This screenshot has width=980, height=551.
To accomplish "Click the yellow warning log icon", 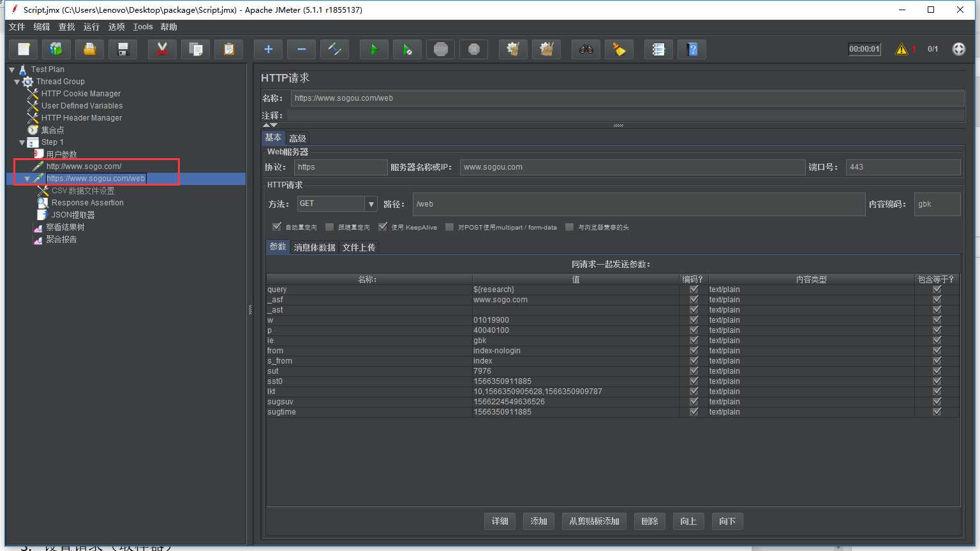I will click(x=902, y=49).
